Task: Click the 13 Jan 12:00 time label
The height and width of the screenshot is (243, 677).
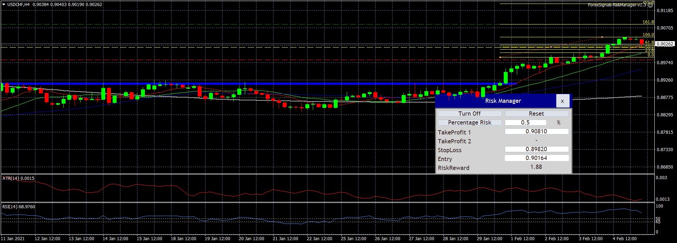Action: pyautogui.click(x=81, y=239)
